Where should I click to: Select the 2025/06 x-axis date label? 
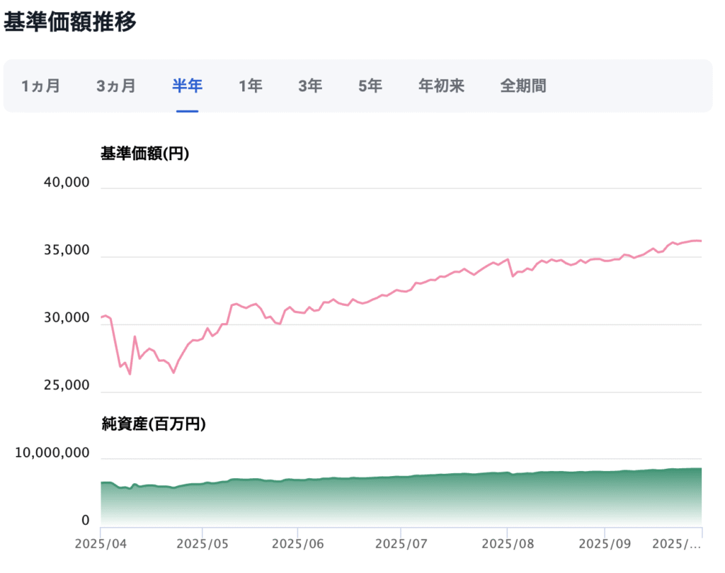click(x=297, y=544)
